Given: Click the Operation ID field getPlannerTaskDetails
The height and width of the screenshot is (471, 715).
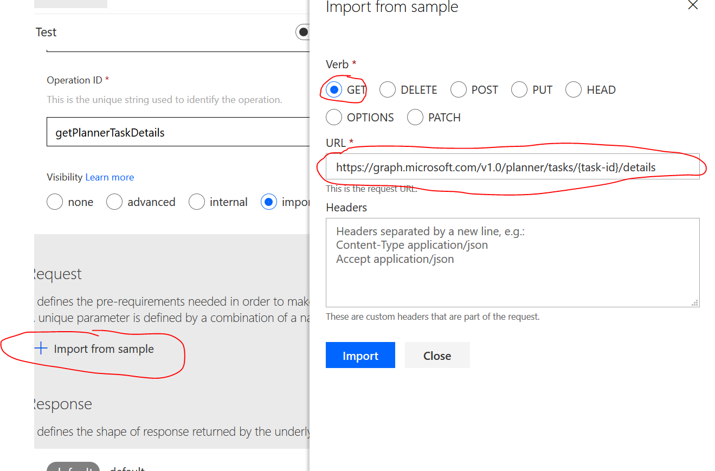Looking at the screenshot, I should 179,132.
